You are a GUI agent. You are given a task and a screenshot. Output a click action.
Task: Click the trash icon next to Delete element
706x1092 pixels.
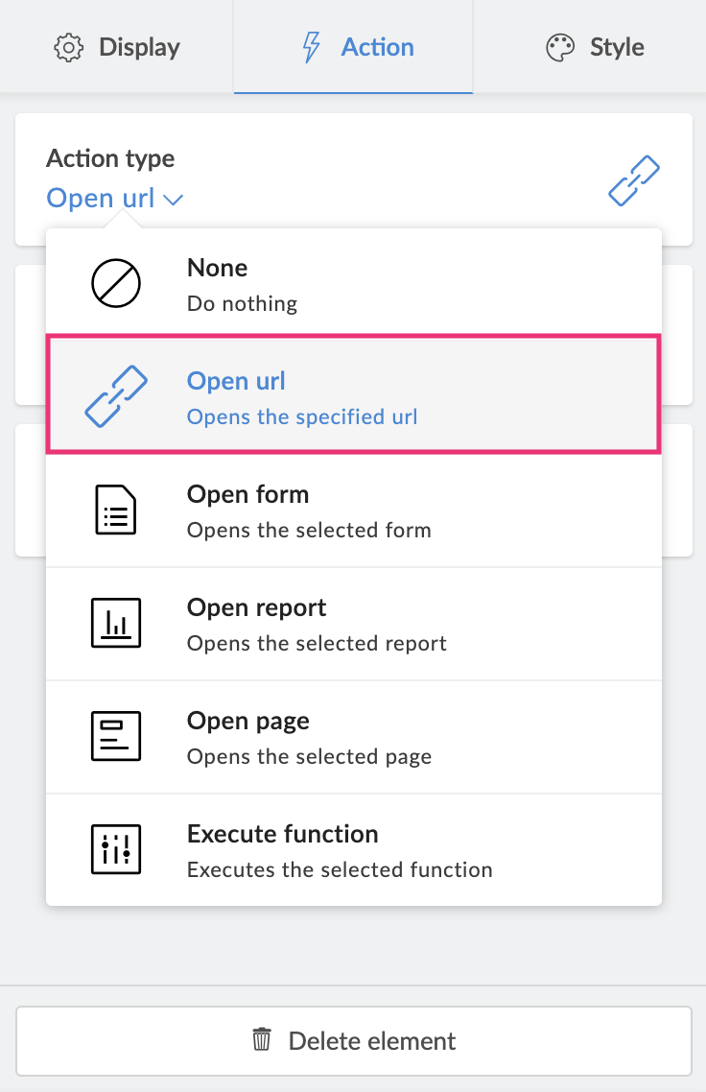(x=261, y=1040)
